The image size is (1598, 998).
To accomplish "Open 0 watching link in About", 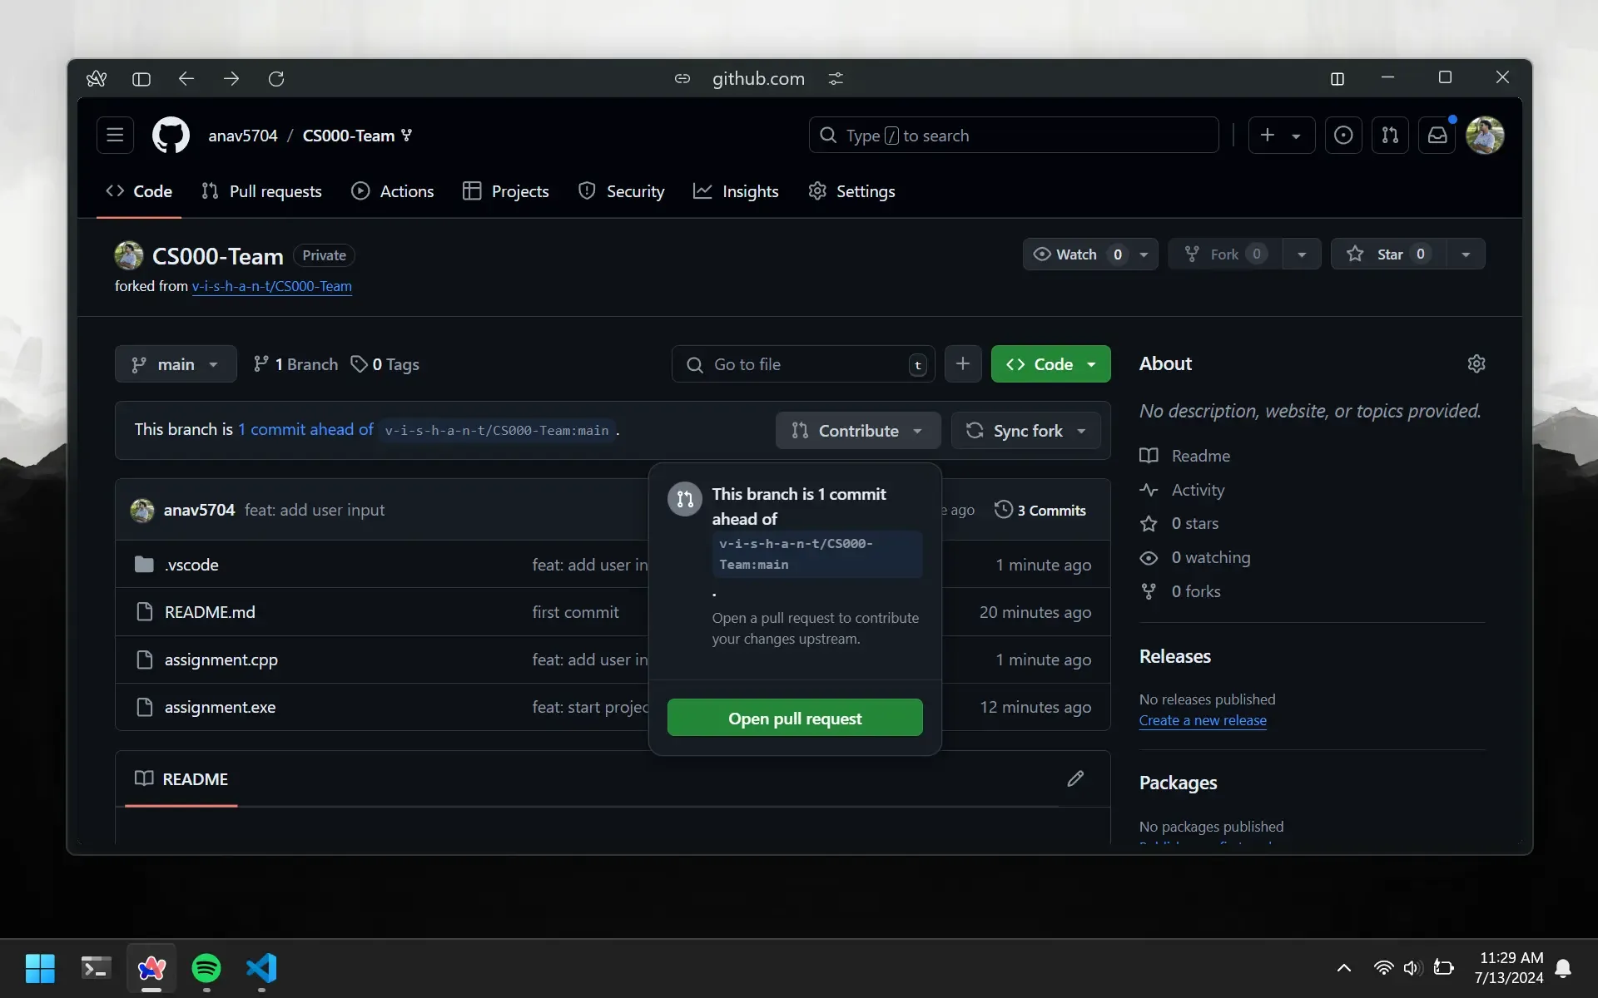I will (x=1195, y=557).
